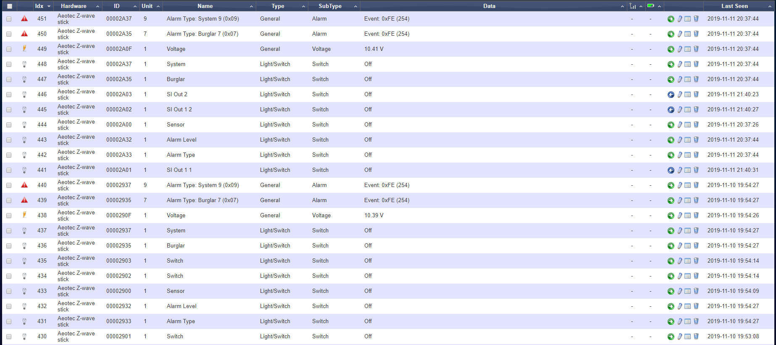Click the lightning bolt icon for device 438

24,215
